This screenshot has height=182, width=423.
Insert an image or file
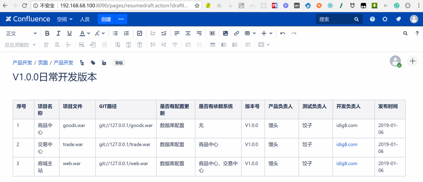225,33
